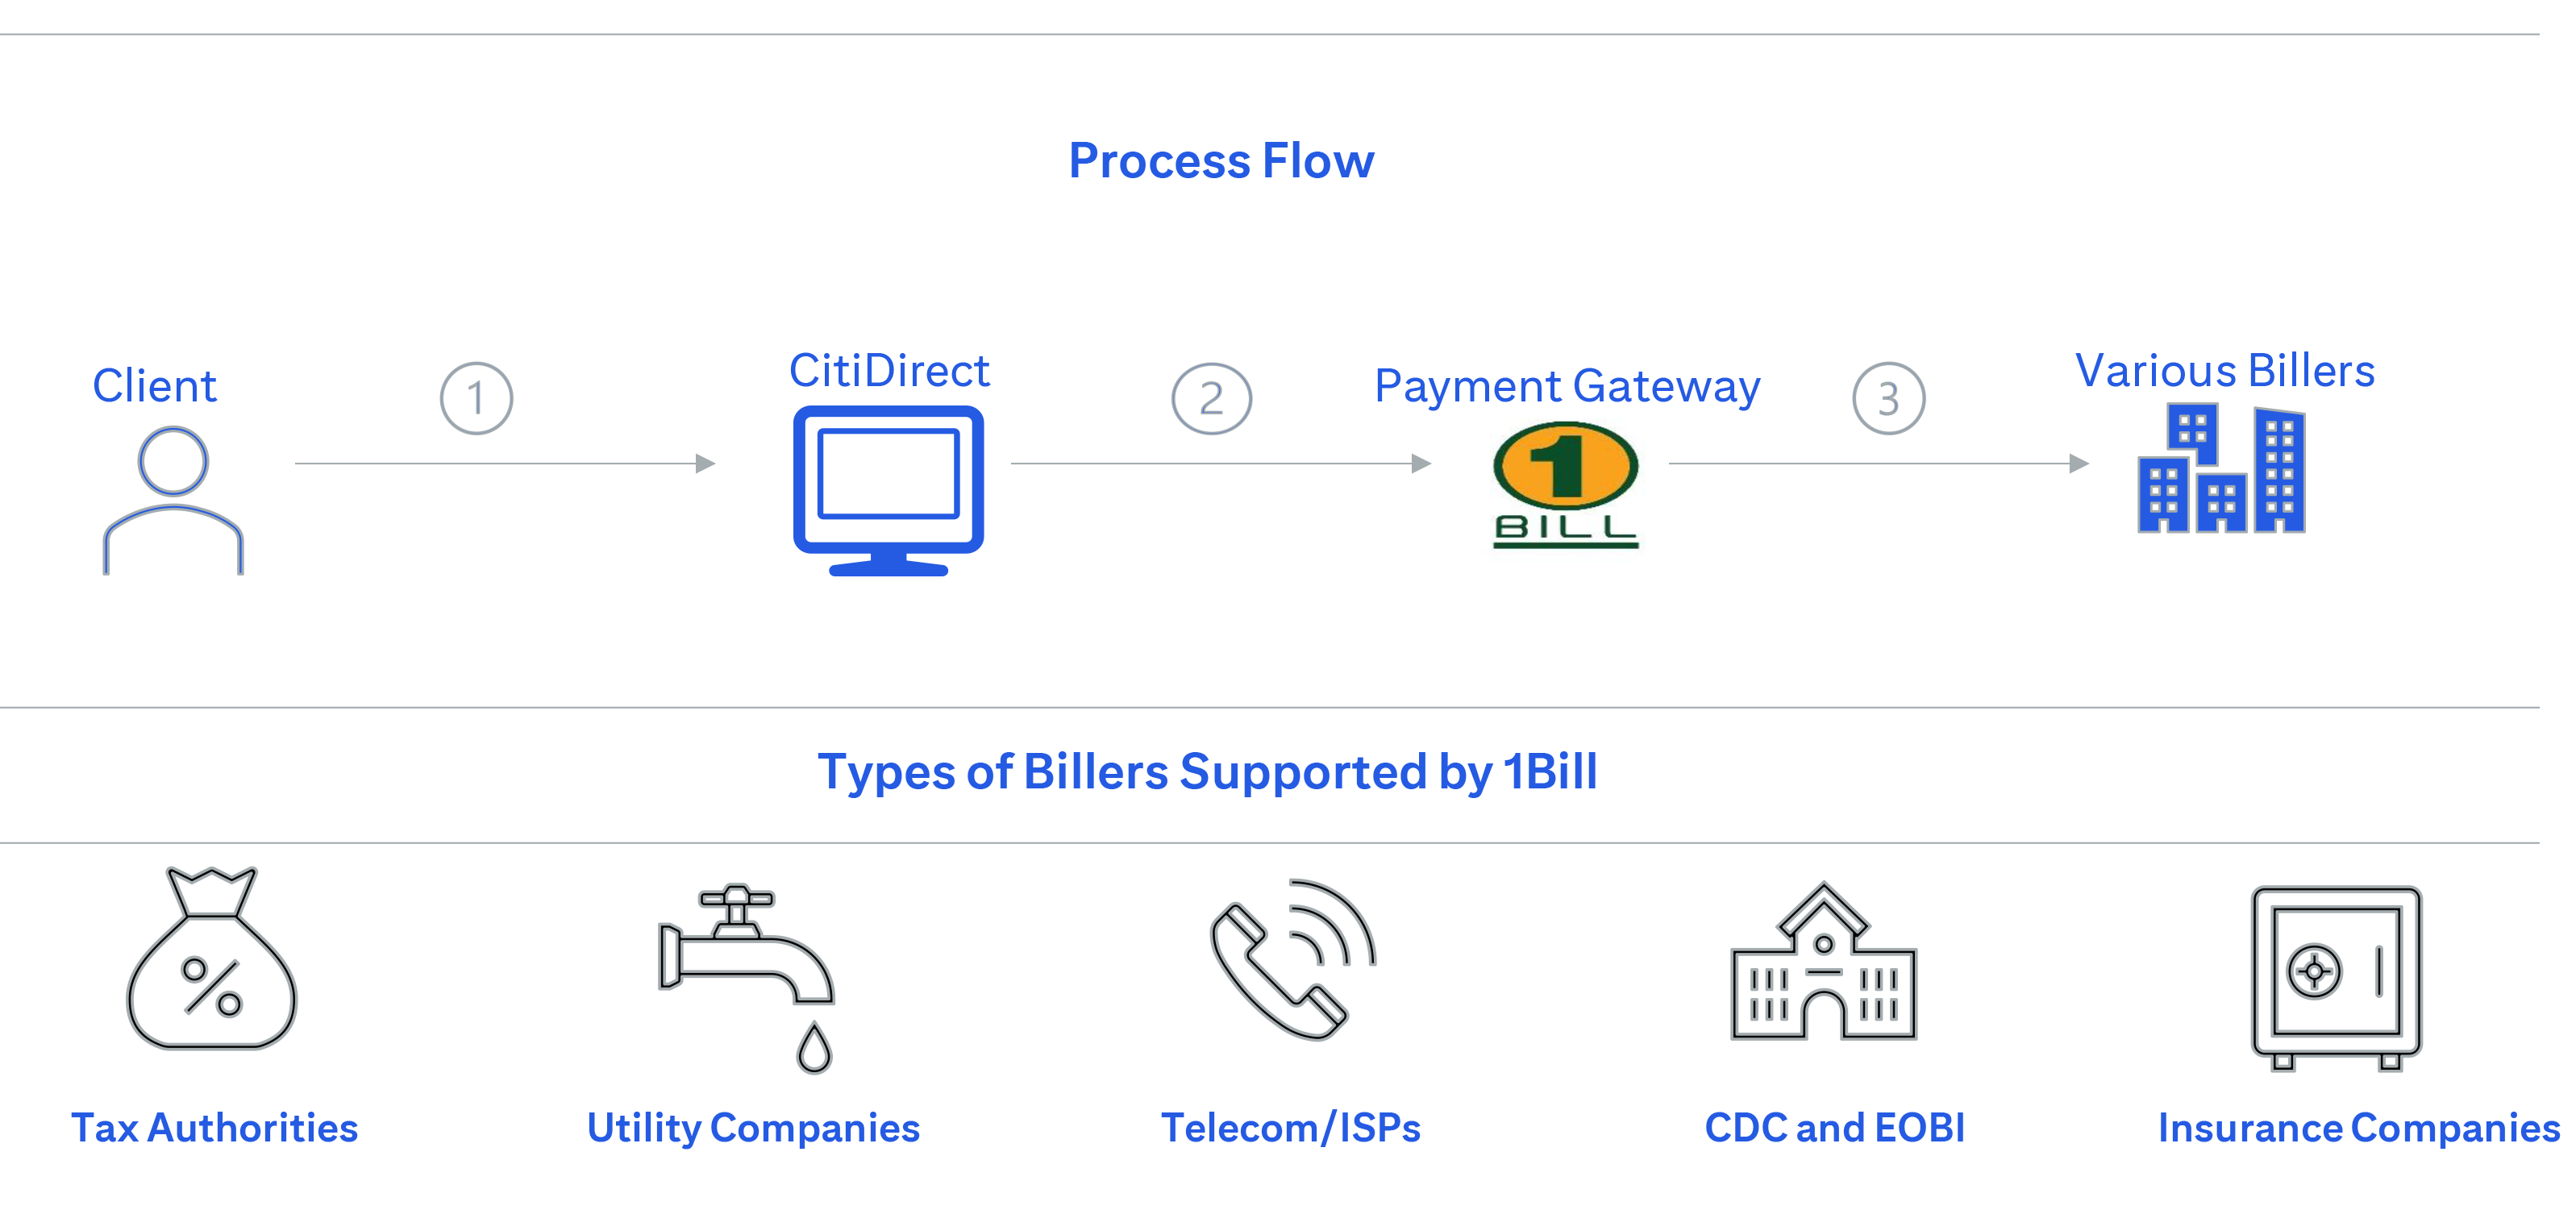Select the Utility Companies label

pos(753,1128)
